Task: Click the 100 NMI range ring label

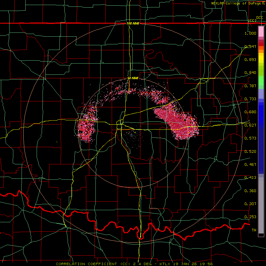Action: [x=133, y=23]
